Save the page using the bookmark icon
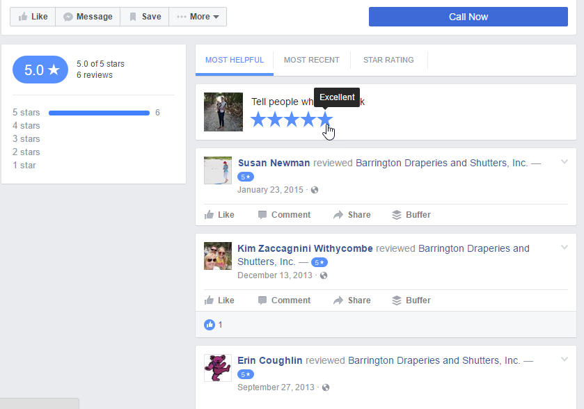The width and height of the screenshot is (584, 409). click(x=134, y=17)
